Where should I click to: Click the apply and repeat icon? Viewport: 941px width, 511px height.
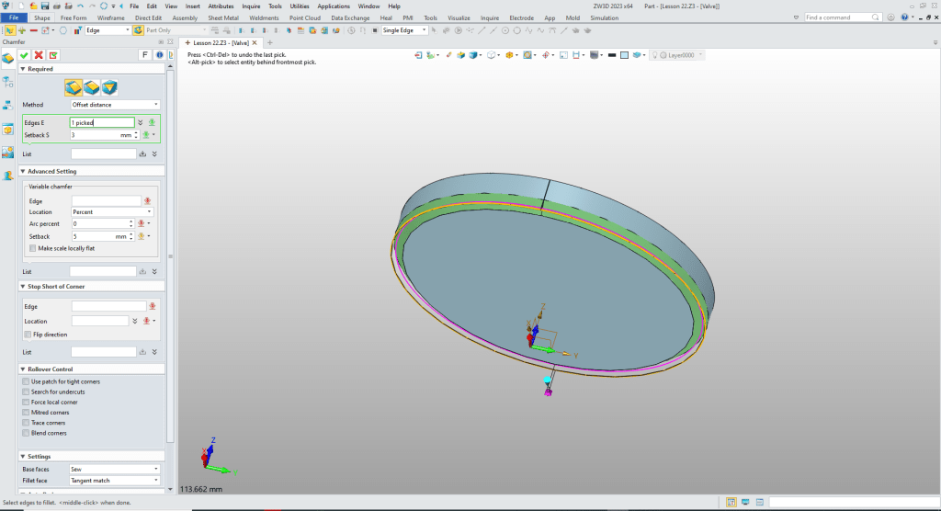(x=53, y=55)
